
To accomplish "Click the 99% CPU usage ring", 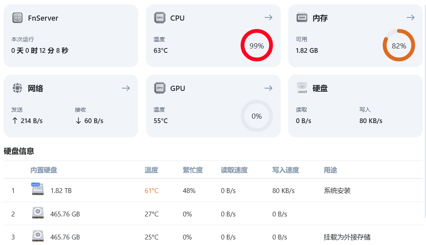I will (x=256, y=46).
